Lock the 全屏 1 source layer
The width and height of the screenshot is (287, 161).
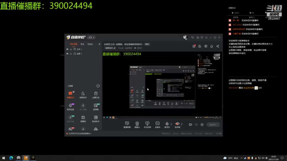click(71, 54)
